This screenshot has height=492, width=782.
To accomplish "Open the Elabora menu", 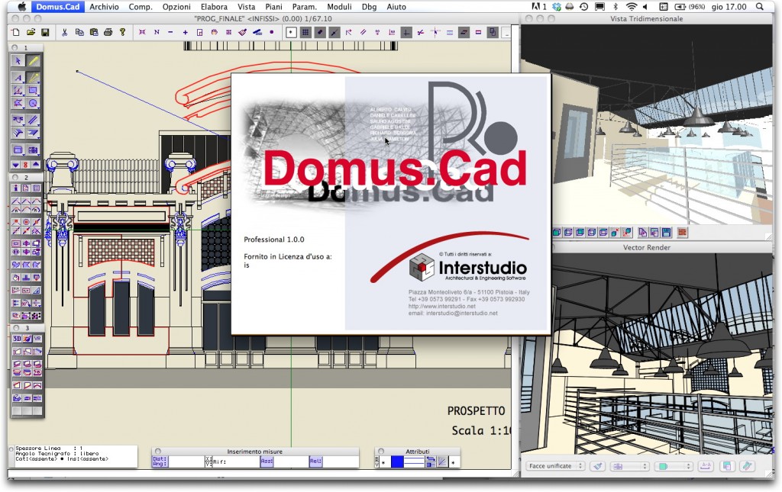I will pos(214,6).
